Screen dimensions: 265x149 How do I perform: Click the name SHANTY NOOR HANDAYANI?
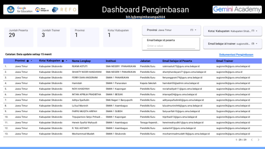[x=87, y=72]
